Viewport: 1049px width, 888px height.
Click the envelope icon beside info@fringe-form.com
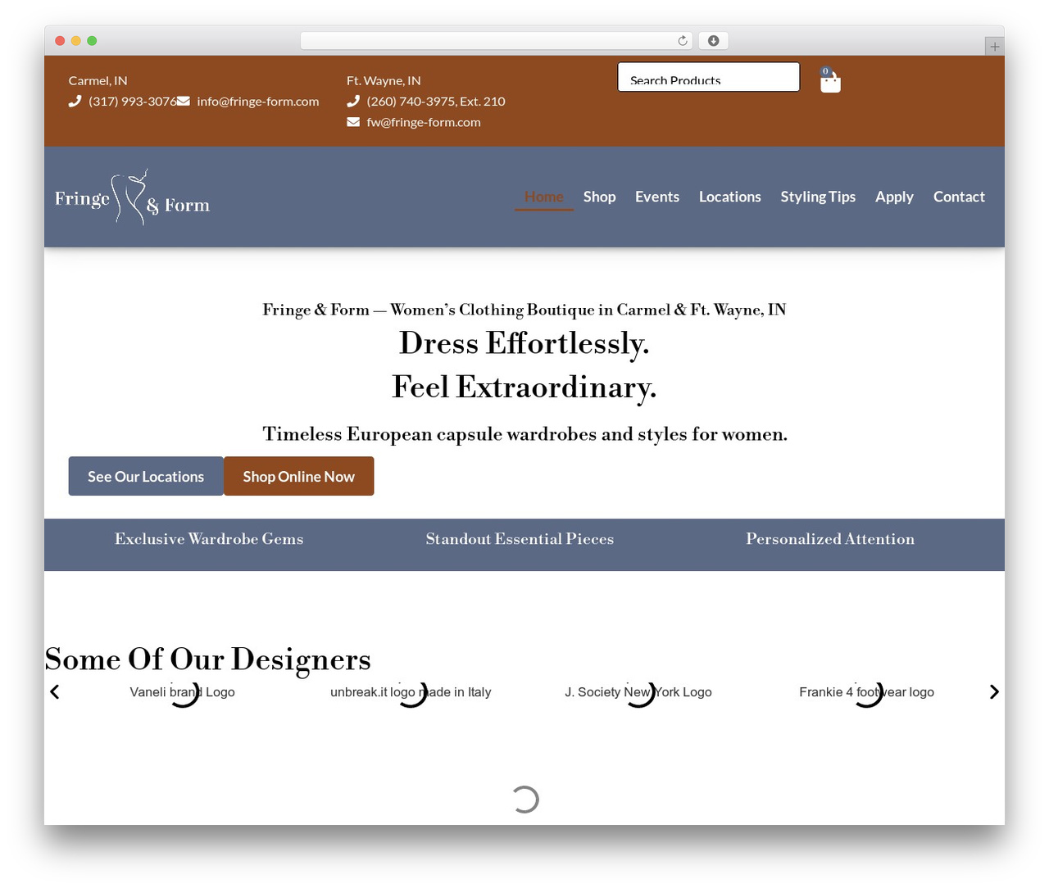(184, 102)
